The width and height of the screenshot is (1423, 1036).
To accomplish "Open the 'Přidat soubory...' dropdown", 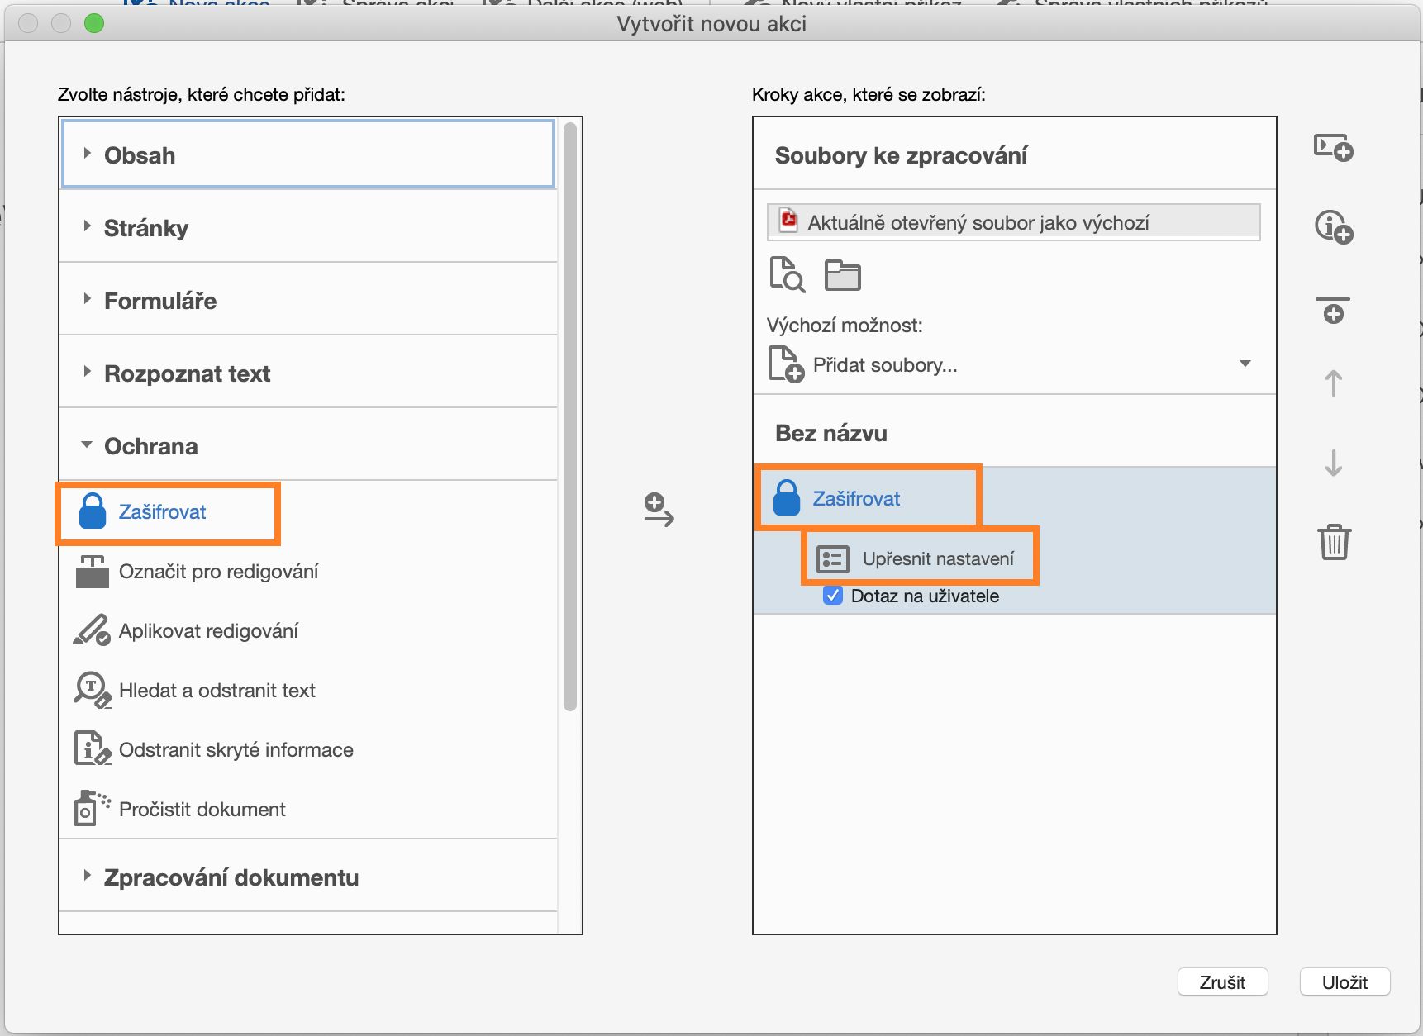I will click(1245, 364).
